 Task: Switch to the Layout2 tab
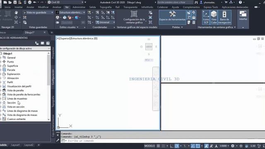[x=29, y=145]
